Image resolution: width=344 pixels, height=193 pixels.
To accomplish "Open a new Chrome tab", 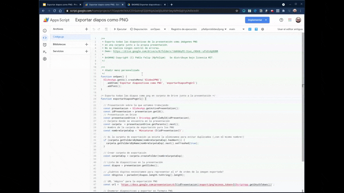I will [172, 4].
